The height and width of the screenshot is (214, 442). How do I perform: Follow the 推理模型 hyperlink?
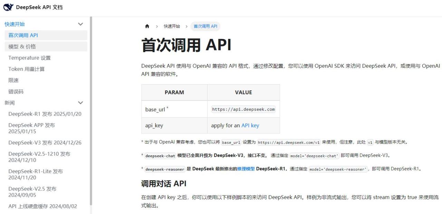pyautogui.click(x=246, y=169)
